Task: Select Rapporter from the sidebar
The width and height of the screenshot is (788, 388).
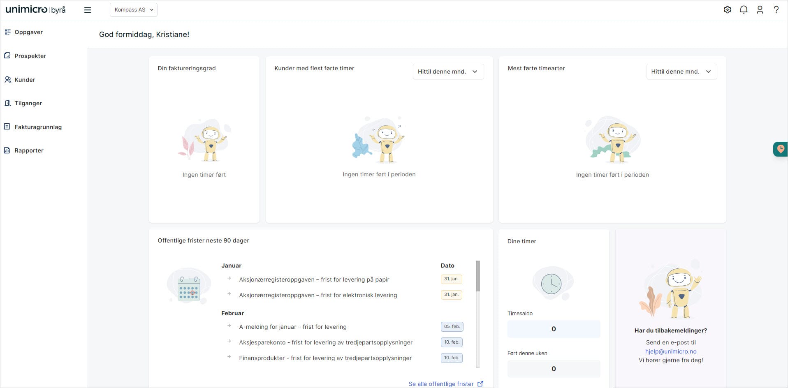Action: click(x=29, y=150)
